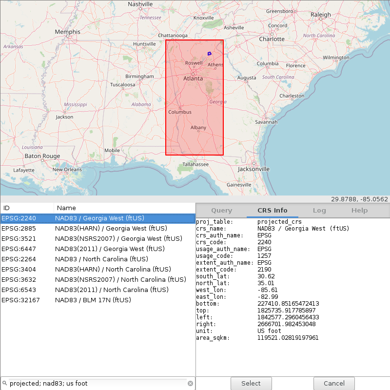Click Atlanta inside the red extent rectangle

[x=193, y=78]
